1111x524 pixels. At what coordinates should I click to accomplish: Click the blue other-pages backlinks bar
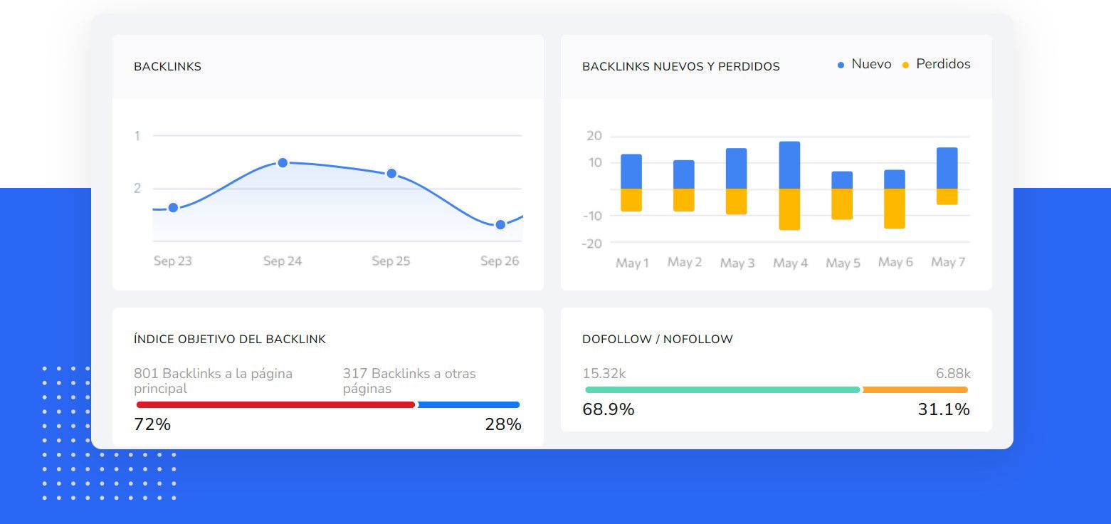click(x=469, y=404)
